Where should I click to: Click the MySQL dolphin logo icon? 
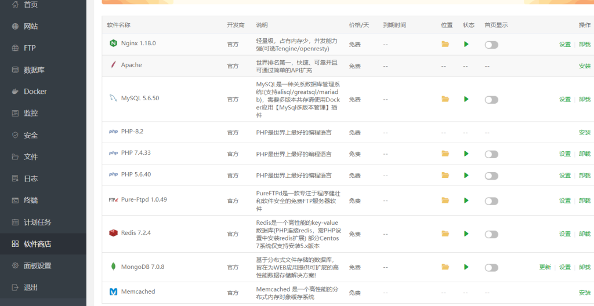[x=113, y=98]
